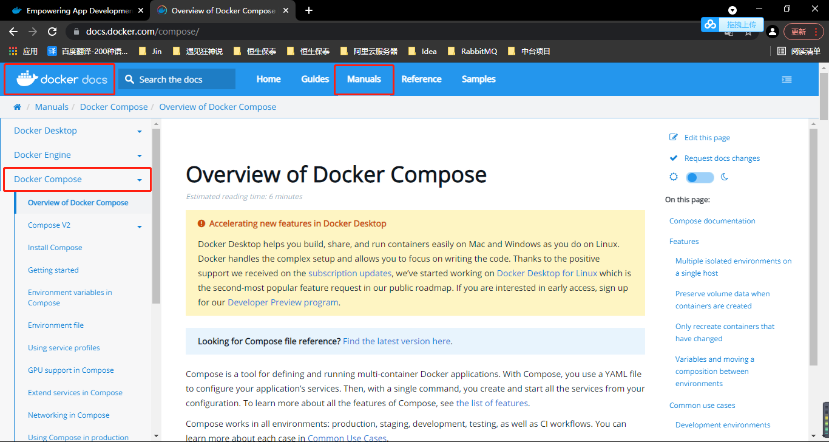Screen dimensions: 829x442
Task: Click the Docker Desktop for Linux link
Action: point(547,273)
